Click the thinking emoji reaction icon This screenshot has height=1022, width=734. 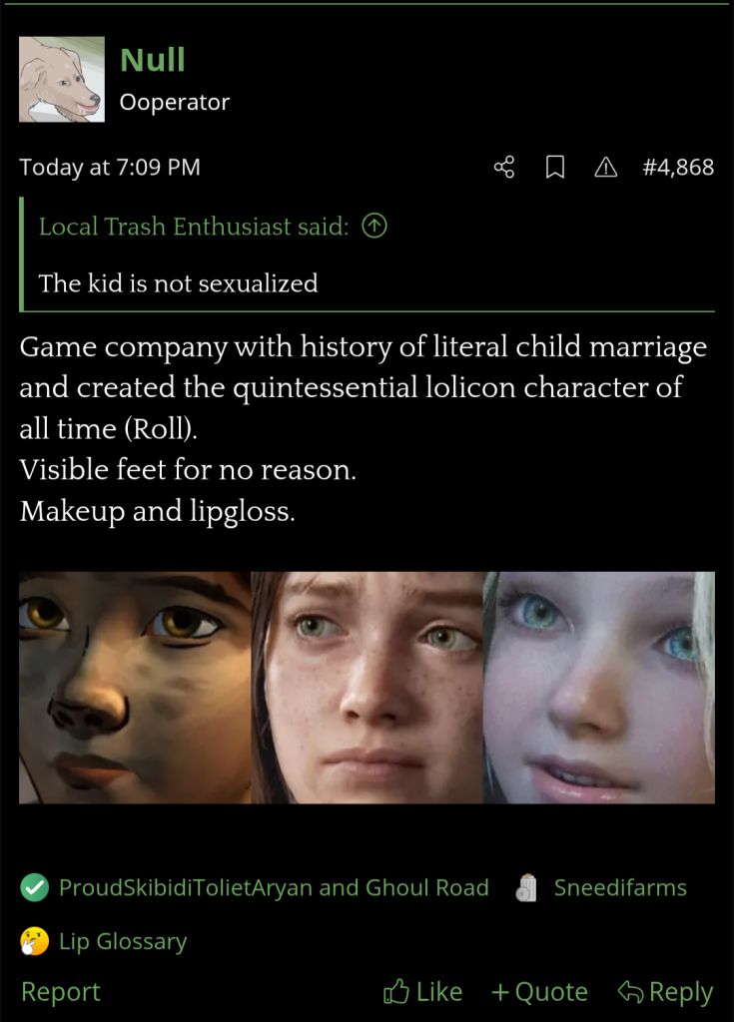(x=35, y=941)
